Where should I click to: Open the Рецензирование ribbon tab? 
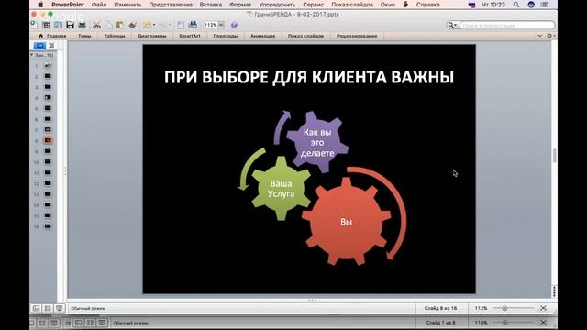point(357,36)
